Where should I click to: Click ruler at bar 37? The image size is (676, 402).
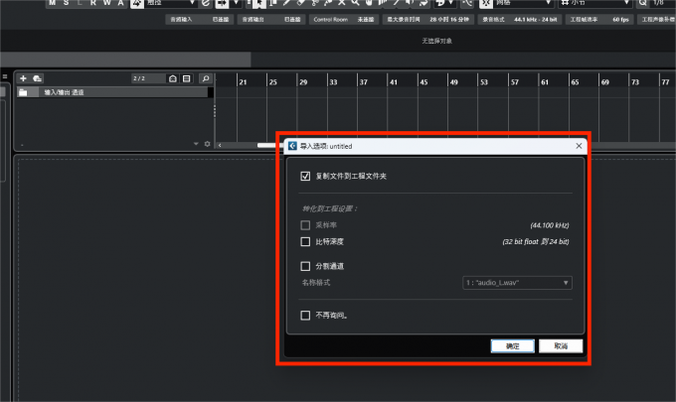364,82
